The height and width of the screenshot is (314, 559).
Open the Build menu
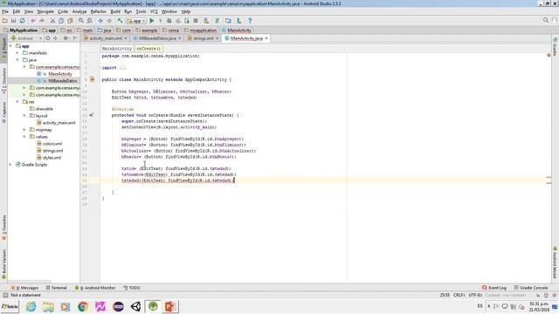pyautogui.click(x=115, y=11)
